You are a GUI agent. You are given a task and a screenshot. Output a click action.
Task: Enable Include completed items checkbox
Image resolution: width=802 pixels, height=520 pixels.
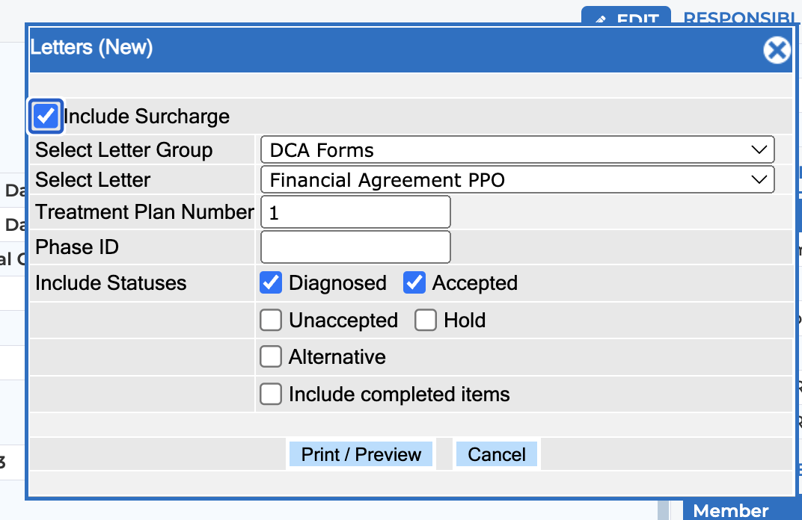[271, 394]
